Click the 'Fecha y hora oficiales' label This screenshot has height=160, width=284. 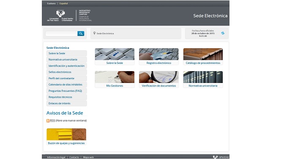pyautogui.click(x=203, y=30)
